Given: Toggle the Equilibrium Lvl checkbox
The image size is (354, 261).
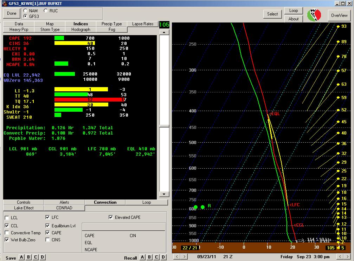Looking at the screenshot, I should 47,226.
